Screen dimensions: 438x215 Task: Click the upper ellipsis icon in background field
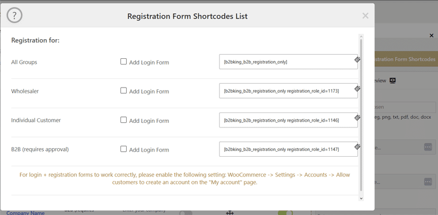[428, 147]
